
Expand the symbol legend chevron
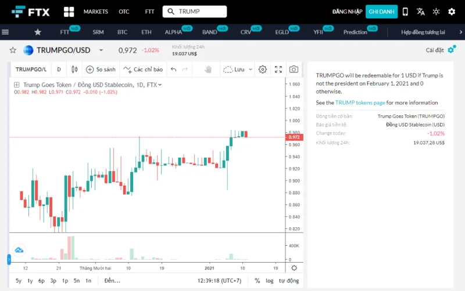(x=160, y=85)
